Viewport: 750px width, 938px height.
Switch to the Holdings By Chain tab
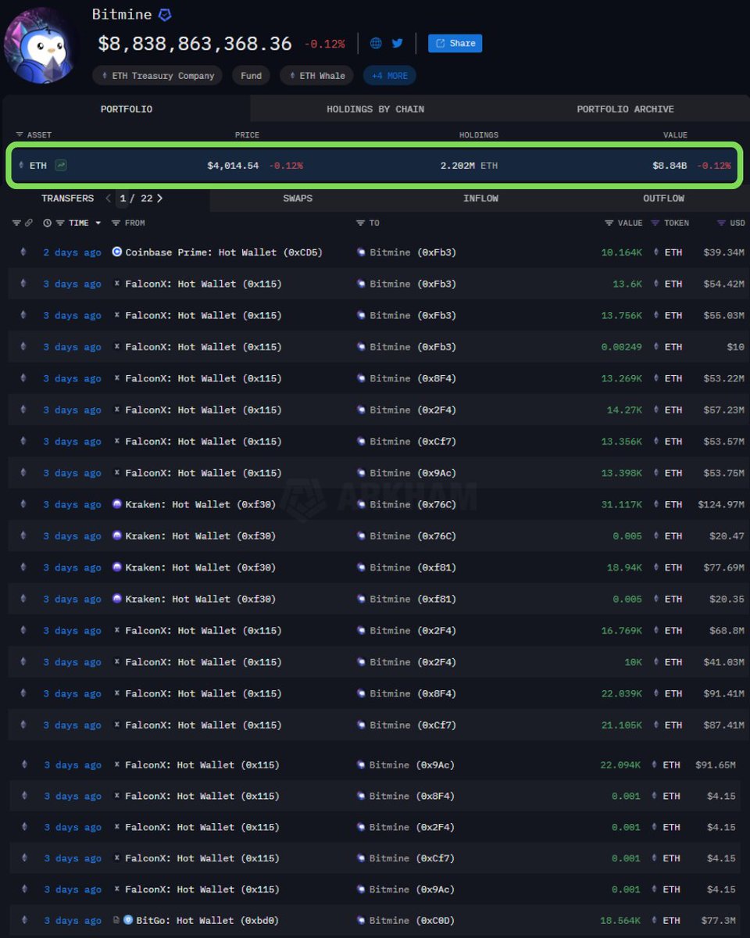(x=375, y=109)
